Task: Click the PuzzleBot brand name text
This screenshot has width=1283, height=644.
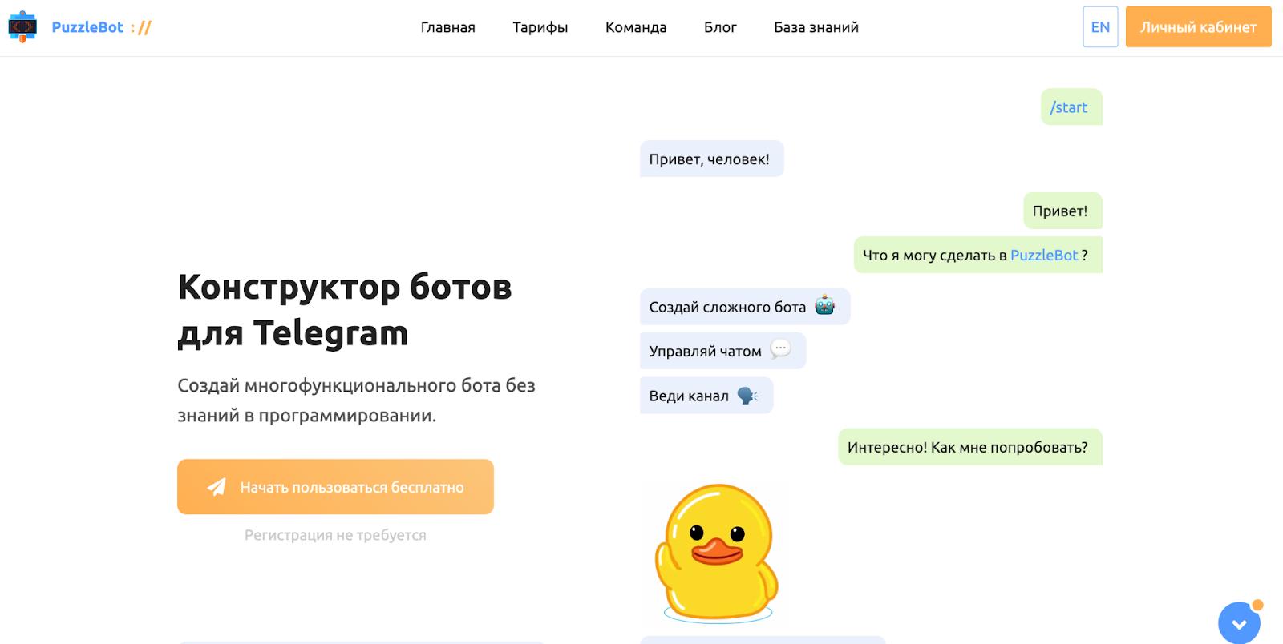Action: (x=87, y=27)
